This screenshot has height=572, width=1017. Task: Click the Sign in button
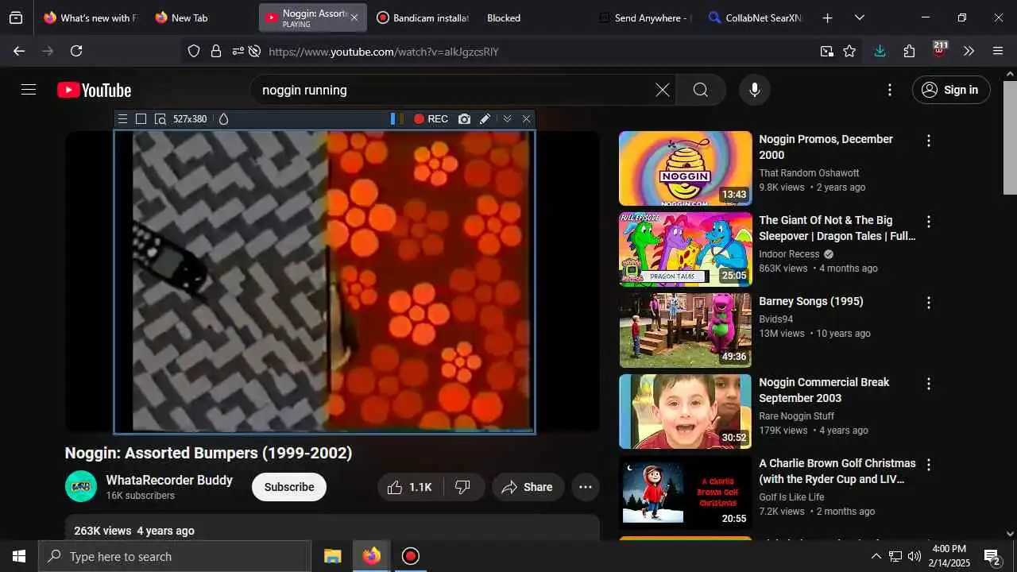951,90
